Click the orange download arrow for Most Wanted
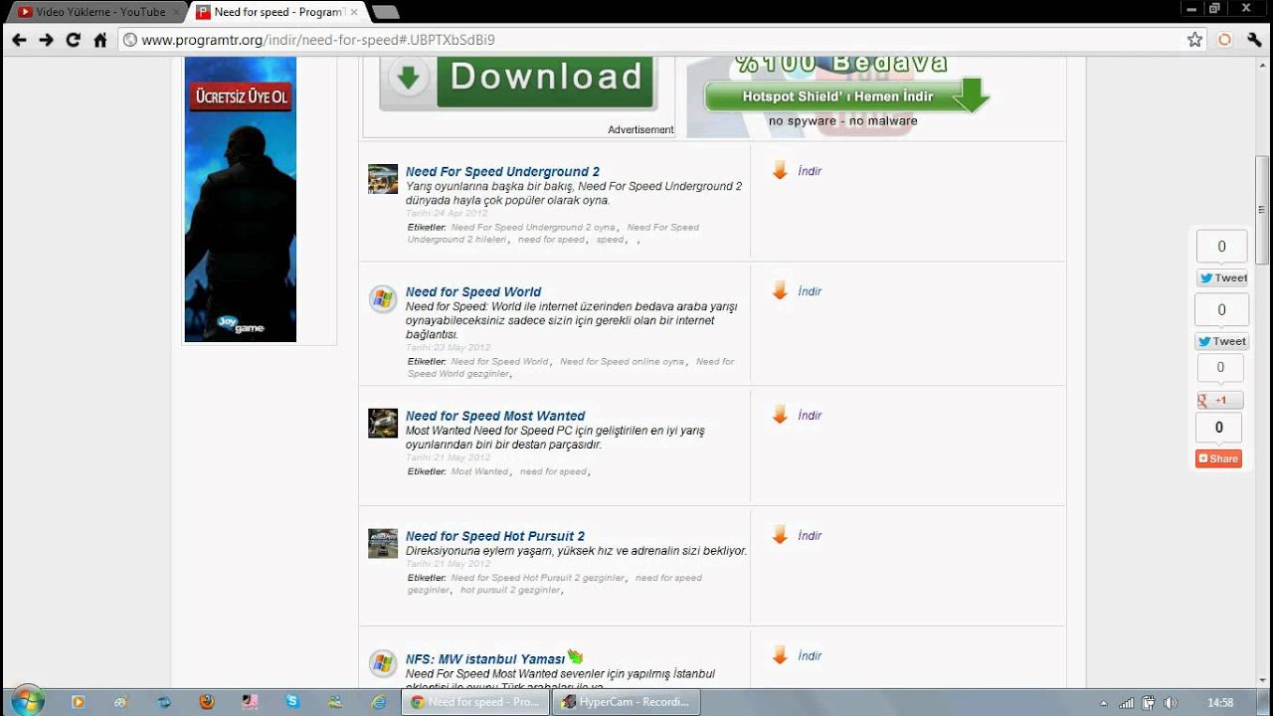The image size is (1273, 716). [x=780, y=416]
